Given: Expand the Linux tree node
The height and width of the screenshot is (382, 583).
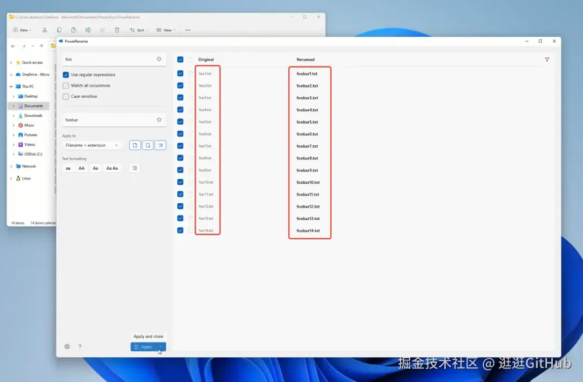Looking at the screenshot, I should (11, 178).
